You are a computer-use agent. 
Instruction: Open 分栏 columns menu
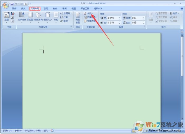56,17
